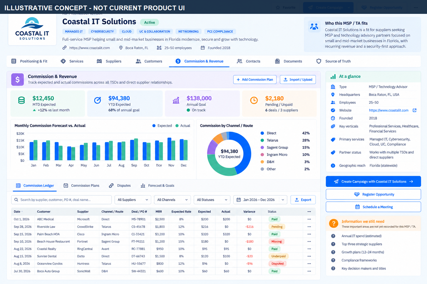Click question mark icon beside Compliance frameworks

click(x=333, y=260)
